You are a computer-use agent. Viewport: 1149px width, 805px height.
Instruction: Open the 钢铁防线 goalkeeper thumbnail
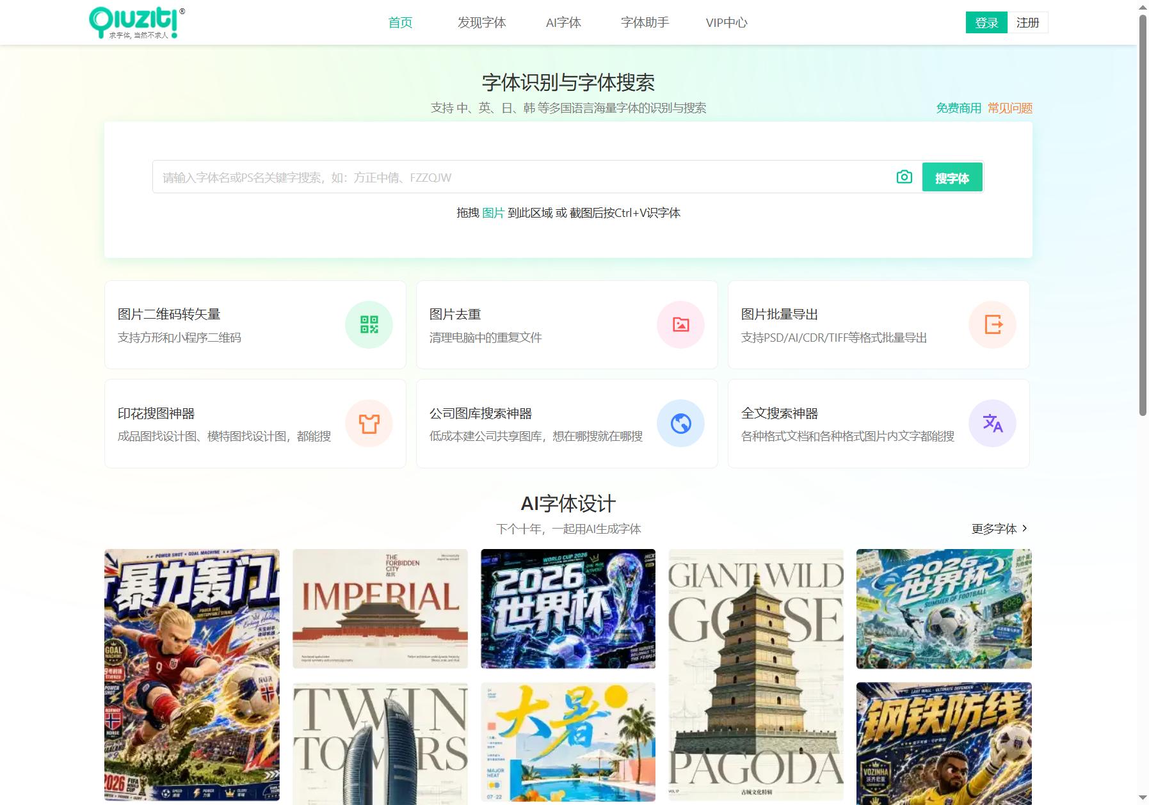pyautogui.click(x=944, y=744)
